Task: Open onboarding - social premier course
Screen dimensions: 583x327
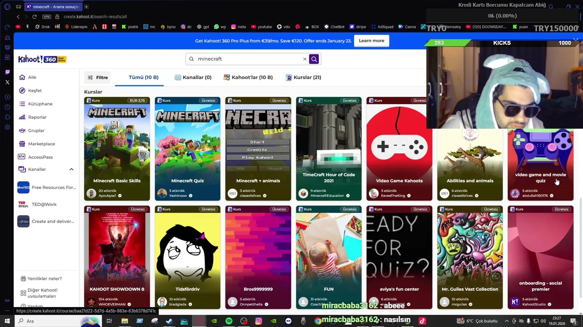Action: [x=541, y=258]
